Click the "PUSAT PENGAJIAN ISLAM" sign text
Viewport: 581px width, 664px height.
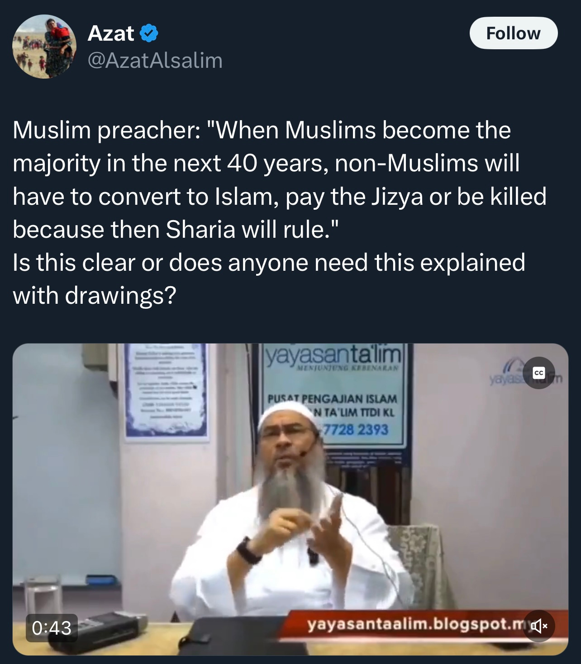click(x=333, y=399)
